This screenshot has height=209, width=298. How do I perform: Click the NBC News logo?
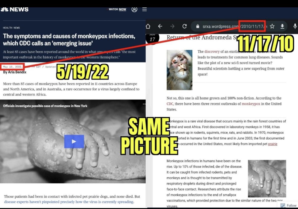(15, 9)
